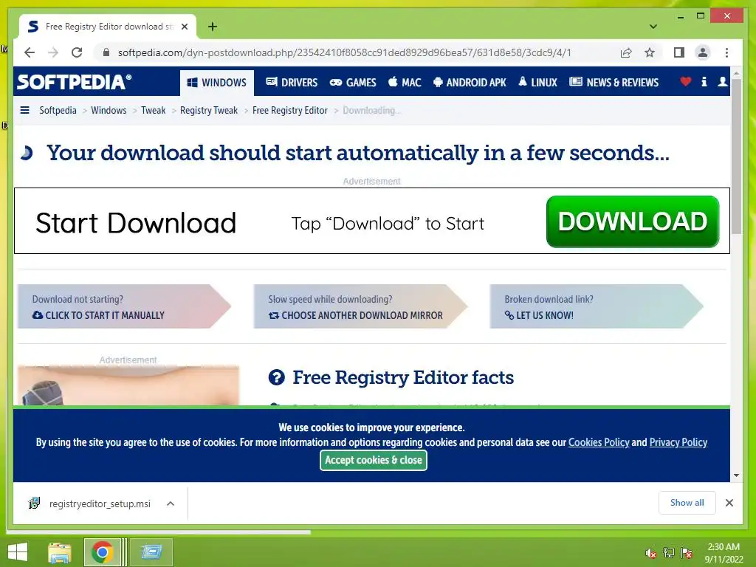Open Chrome three-dot menu

point(726,52)
